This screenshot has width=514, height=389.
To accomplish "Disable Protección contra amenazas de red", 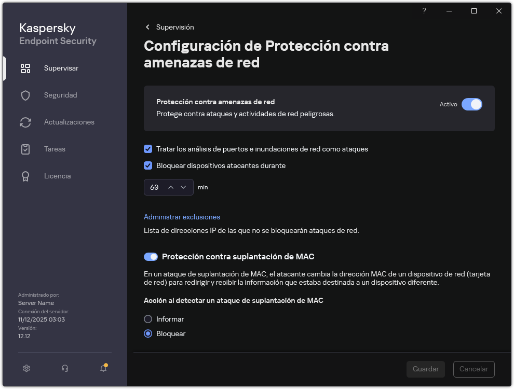I will (x=472, y=104).
